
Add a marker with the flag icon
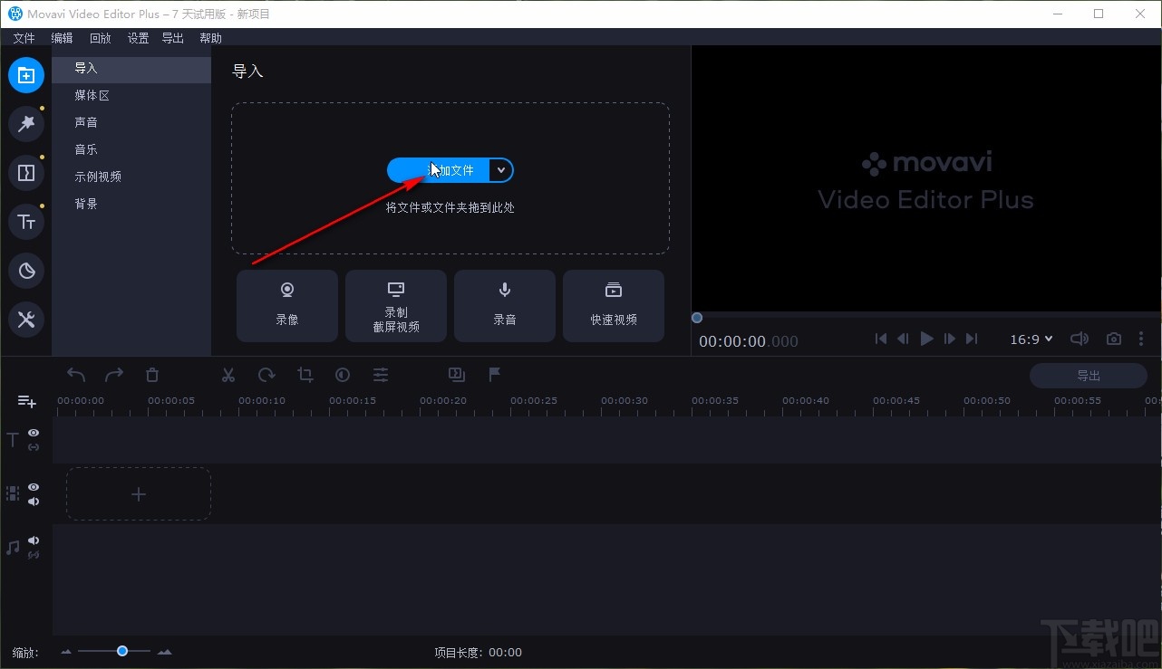click(495, 375)
